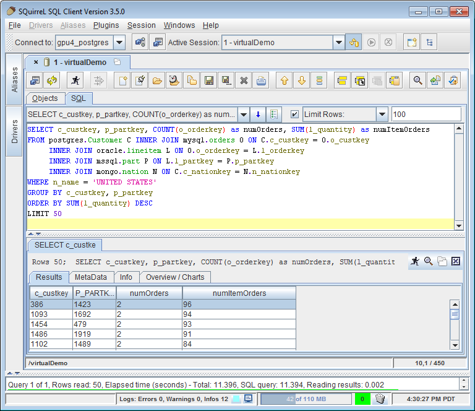The image size is (475, 411).
Task: Click the recent files clock-folder icon
Action: [174, 80]
